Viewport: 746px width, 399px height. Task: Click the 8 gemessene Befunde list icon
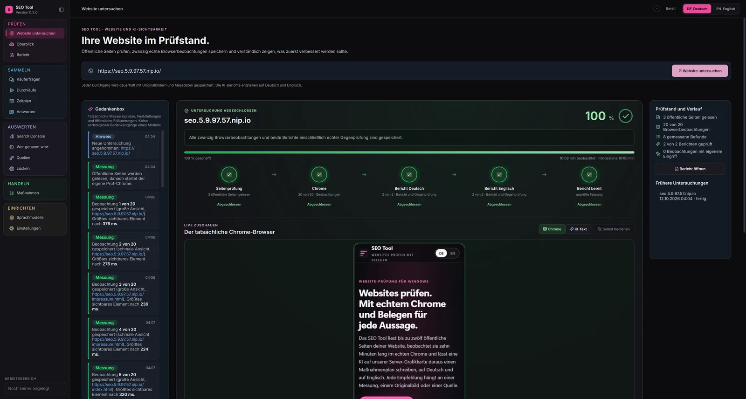click(x=658, y=137)
